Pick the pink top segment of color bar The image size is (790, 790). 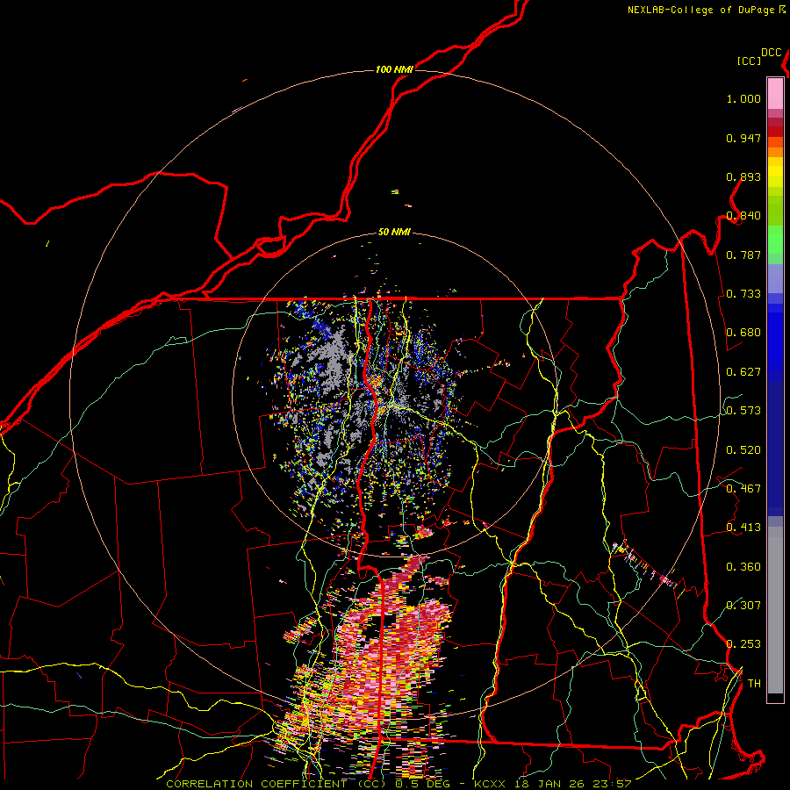point(775,93)
